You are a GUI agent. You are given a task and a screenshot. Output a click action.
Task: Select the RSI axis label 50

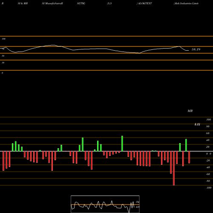click(3, 56)
